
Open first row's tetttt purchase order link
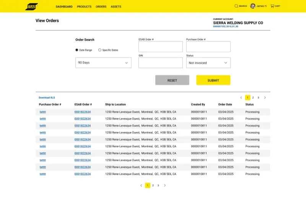pos(43,112)
